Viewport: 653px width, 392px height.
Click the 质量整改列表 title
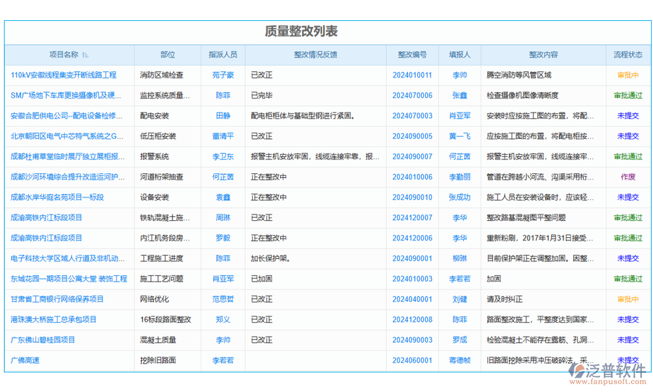tap(326, 30)
